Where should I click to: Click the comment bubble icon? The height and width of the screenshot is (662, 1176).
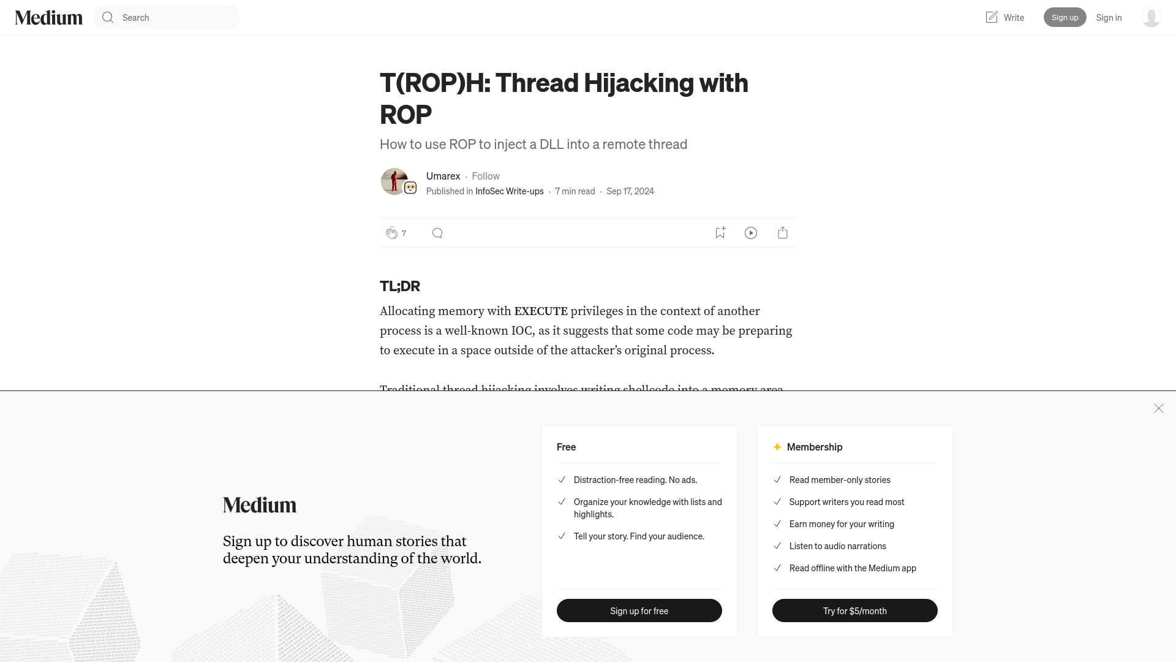pos(437,233)
